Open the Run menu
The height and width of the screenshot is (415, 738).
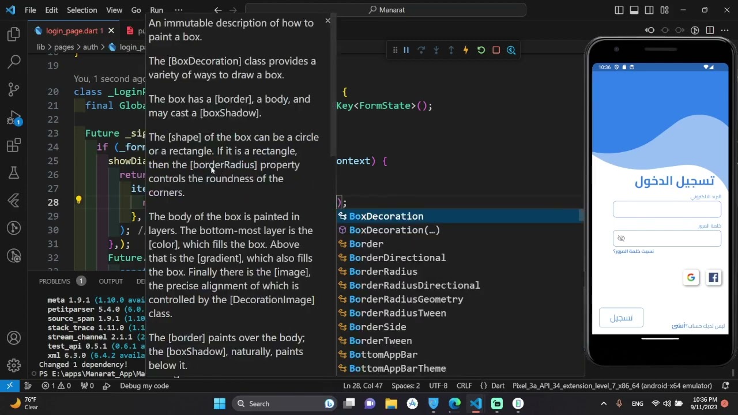pos(156,10)
